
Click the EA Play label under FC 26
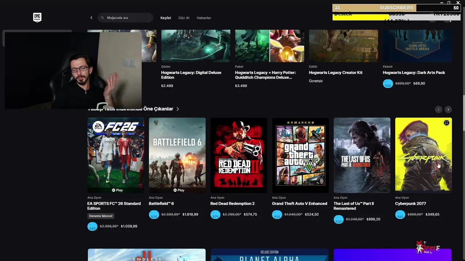[117, 190]
